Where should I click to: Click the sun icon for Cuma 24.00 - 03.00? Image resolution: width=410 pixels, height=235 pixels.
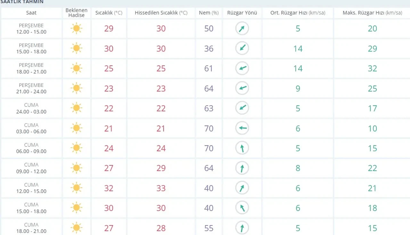tap(76, 108)
